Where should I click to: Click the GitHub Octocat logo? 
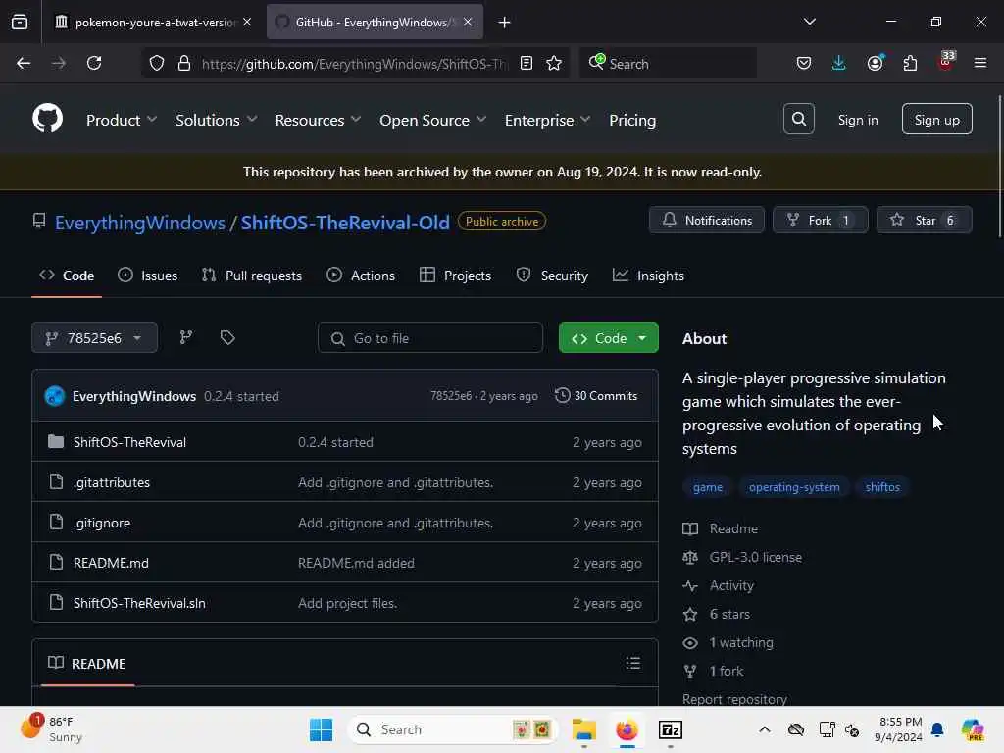click(x=47, y=119)
